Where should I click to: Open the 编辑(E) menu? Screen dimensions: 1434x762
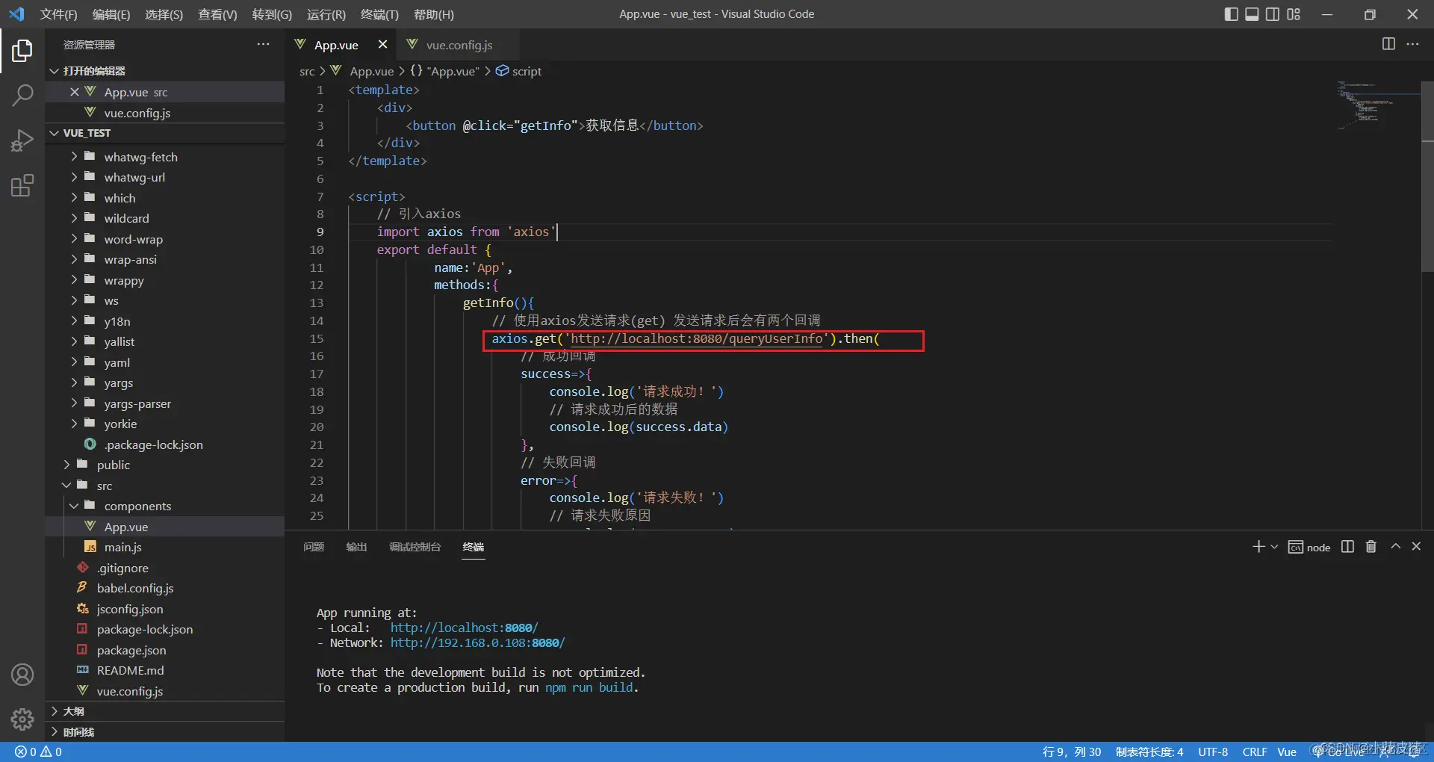point(111,14)
